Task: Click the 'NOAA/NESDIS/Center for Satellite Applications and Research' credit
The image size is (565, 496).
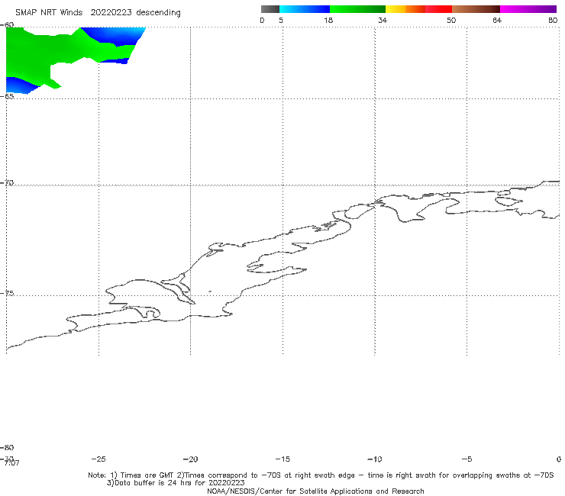Action: pyautogui.click(x=315, y=491)
